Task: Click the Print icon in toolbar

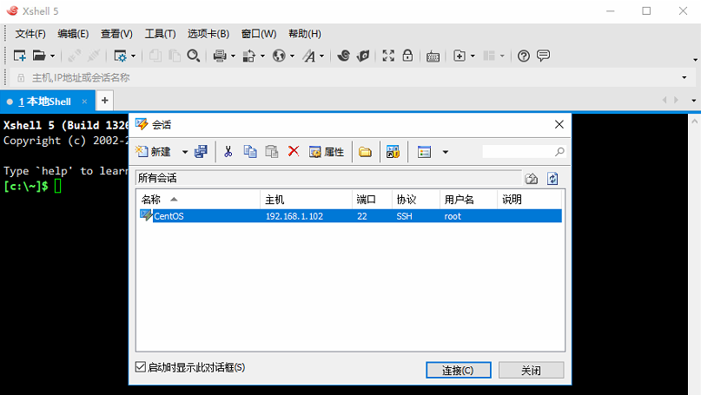Action: (220, 56)
